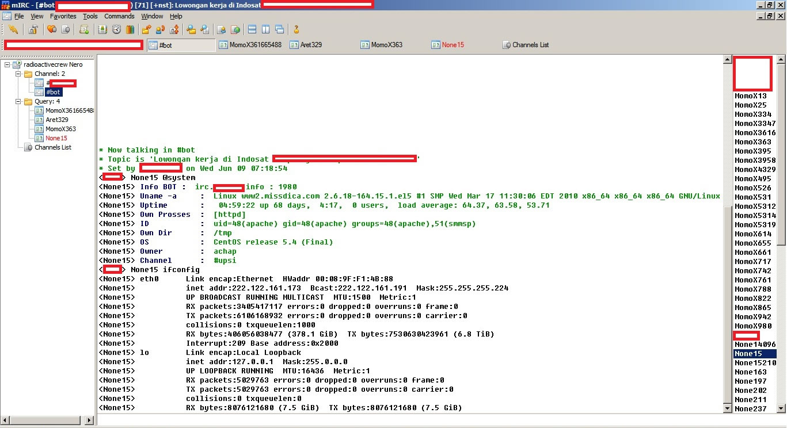Collapse the Query: 4 tree folder
The height and width of the screenshot is (428, 787).
(18, 101)
